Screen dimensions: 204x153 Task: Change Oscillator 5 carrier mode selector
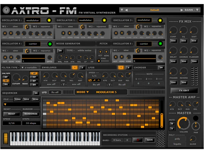coord(144,44)
